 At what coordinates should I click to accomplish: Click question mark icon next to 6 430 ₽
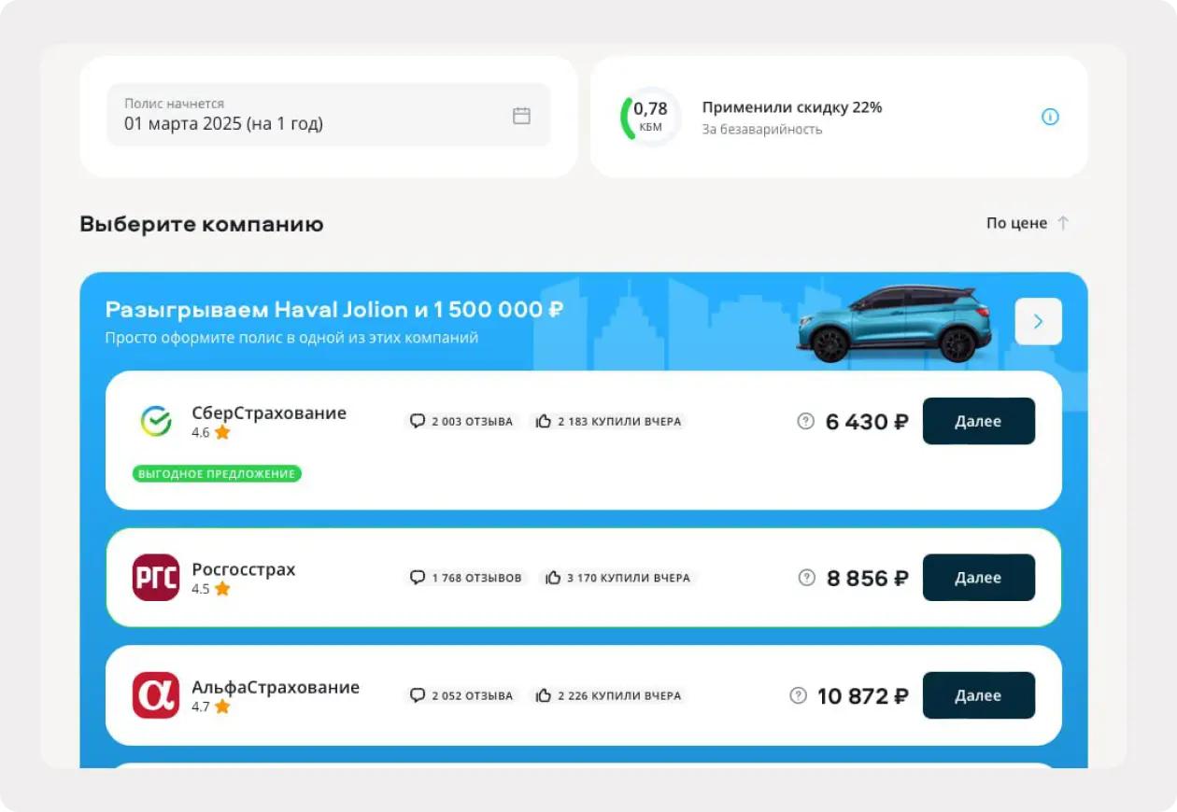[805, 422]
